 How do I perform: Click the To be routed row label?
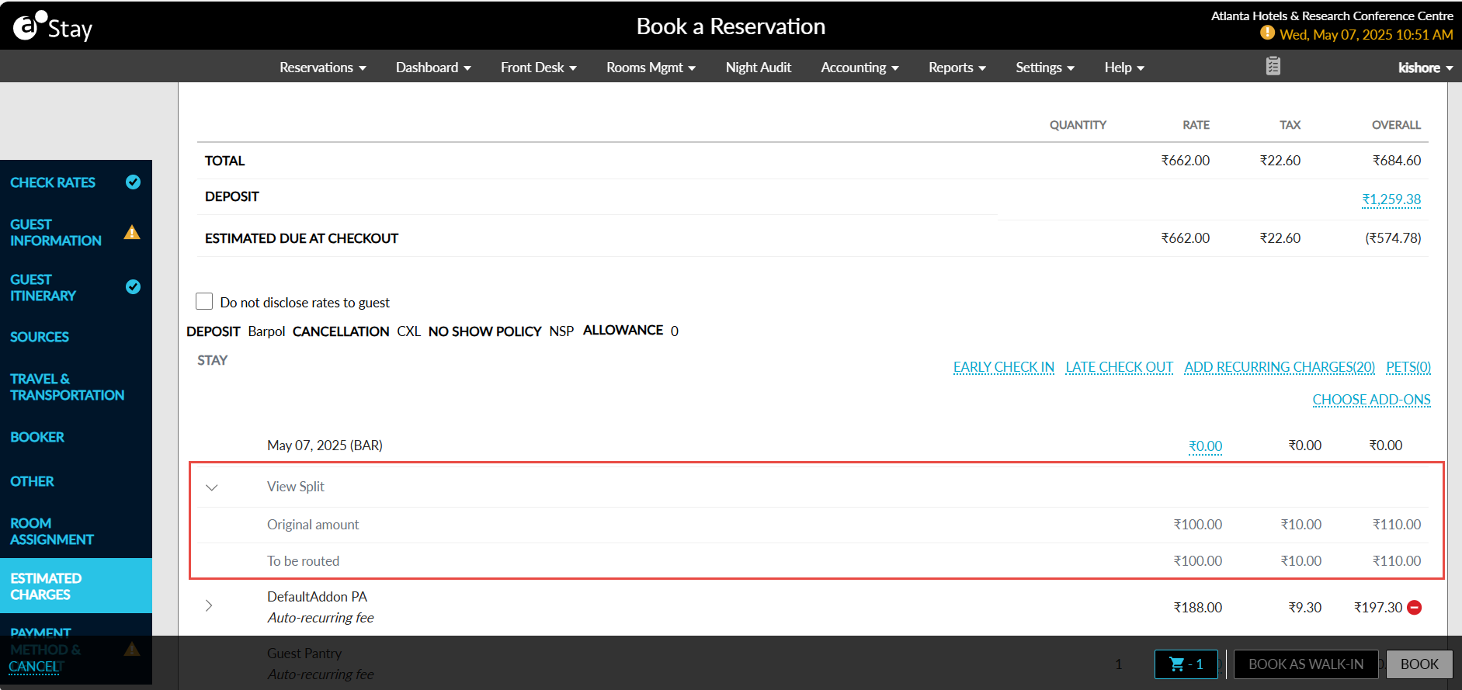pos(303,561)
